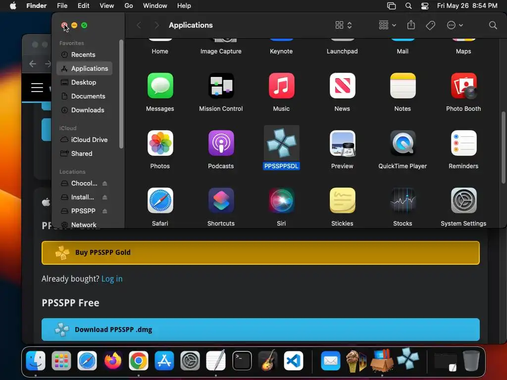Open Control Center in menu bar

(425, 6)
